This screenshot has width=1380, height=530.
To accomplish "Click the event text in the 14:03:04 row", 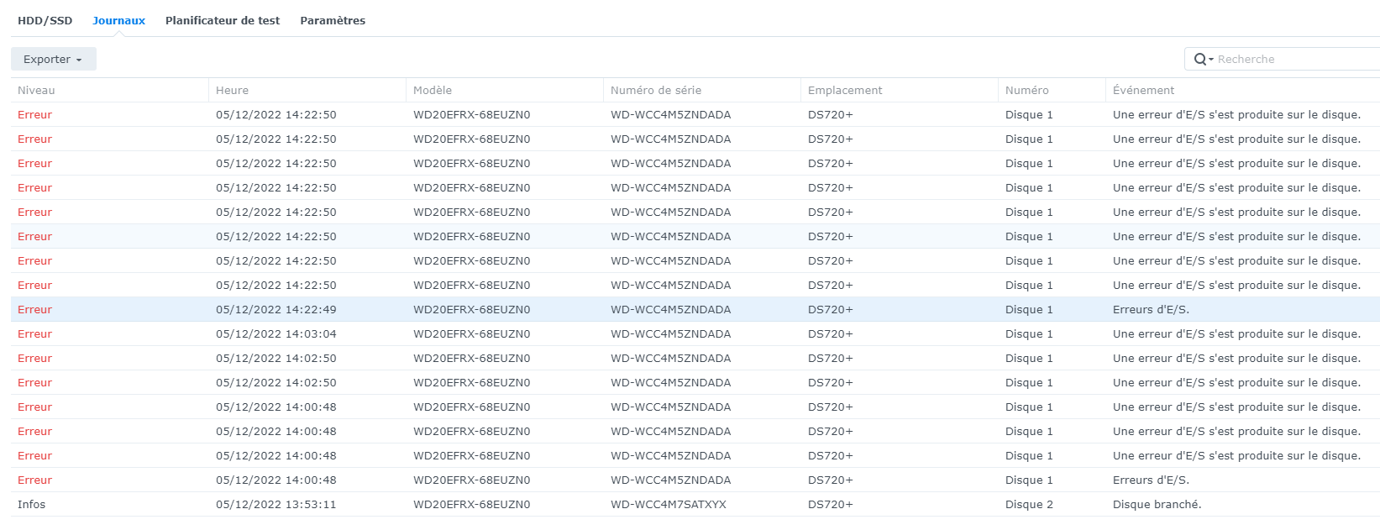I will coord(1236,333).
